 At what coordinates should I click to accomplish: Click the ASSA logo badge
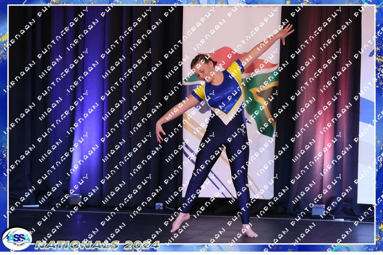pos(17,239)
